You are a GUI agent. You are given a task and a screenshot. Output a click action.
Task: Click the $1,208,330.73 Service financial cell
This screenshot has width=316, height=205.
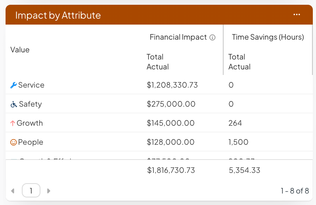tap(172, 85)
